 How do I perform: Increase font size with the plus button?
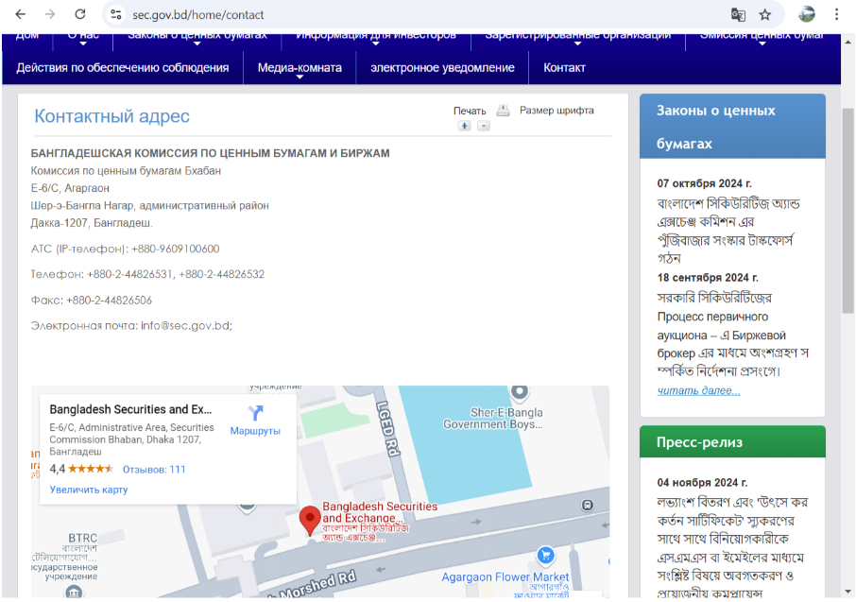[x=465, y=127]
